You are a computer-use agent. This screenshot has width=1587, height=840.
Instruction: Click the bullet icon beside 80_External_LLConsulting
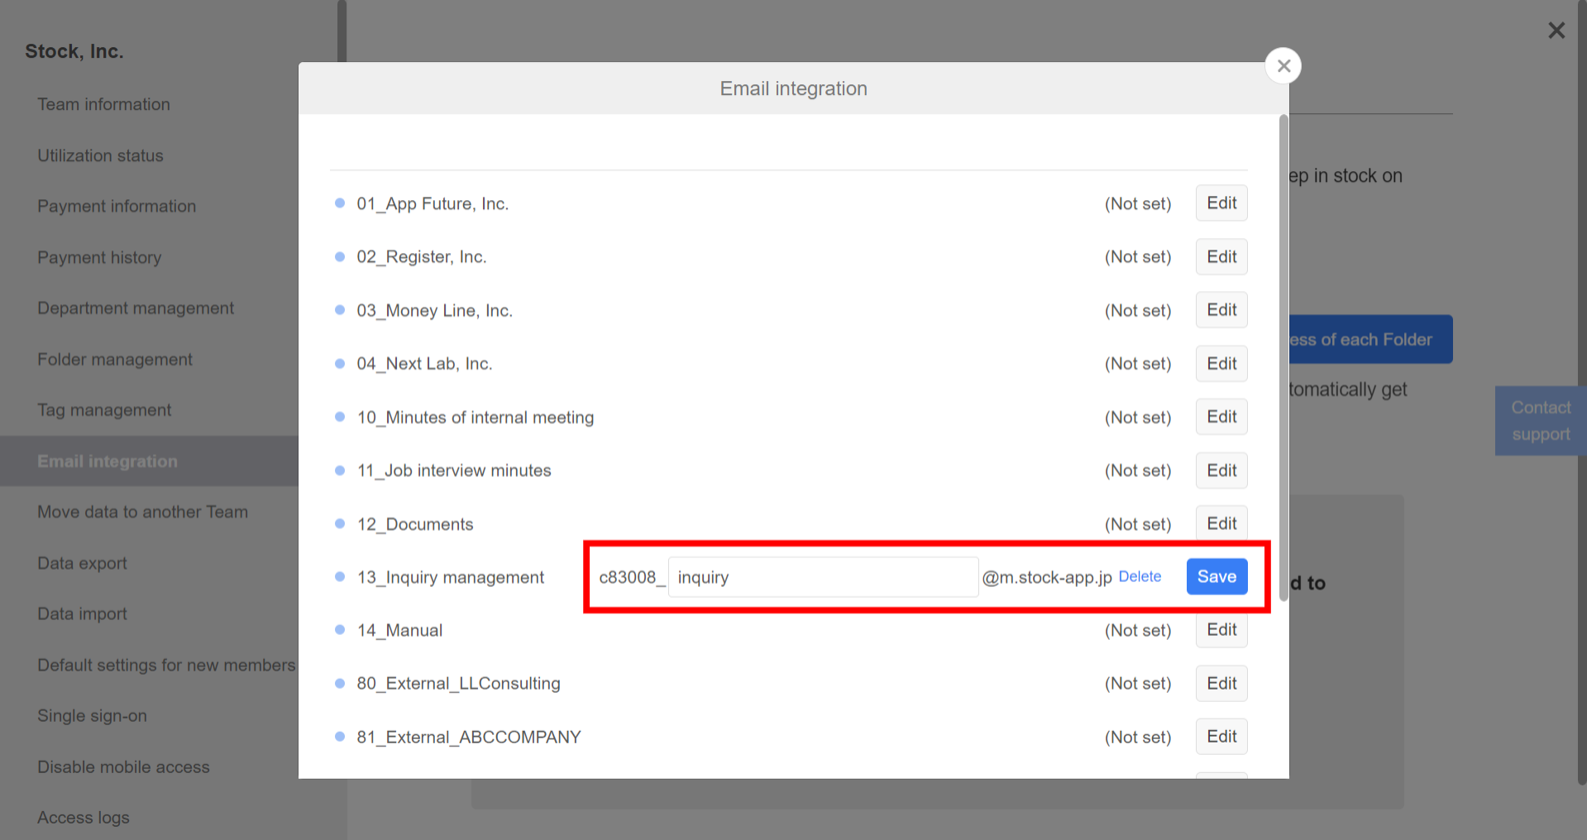(x=340, y=684)
